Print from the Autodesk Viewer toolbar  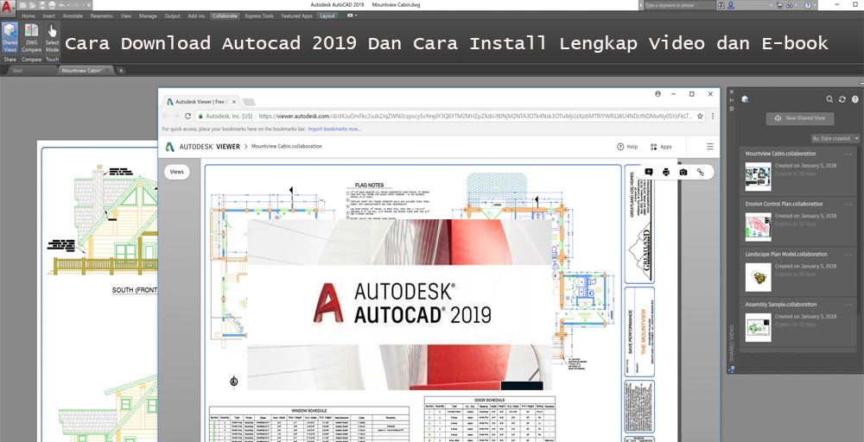(x=665, y=172)
